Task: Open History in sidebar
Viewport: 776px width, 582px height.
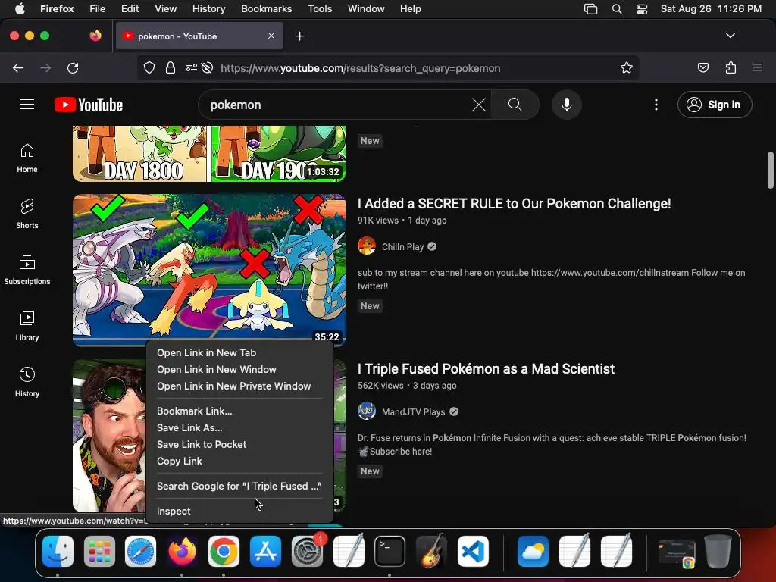Action: point(27,382)
